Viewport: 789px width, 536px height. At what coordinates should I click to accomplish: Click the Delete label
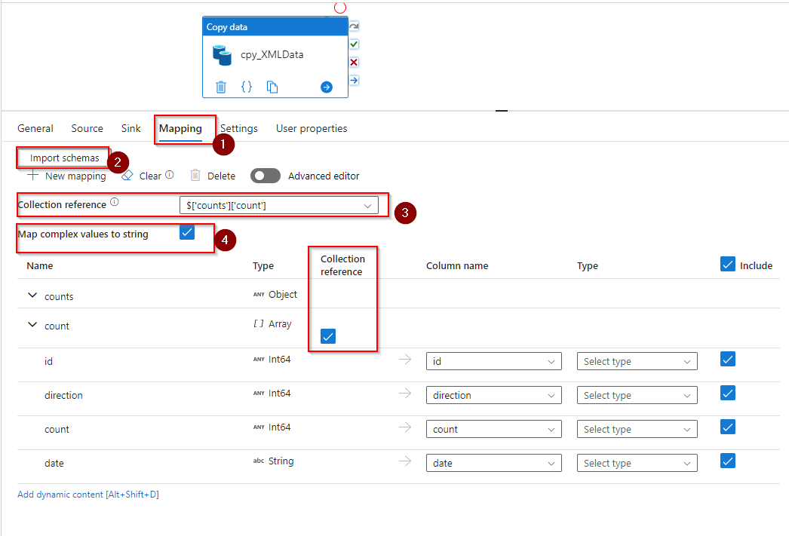222,176
